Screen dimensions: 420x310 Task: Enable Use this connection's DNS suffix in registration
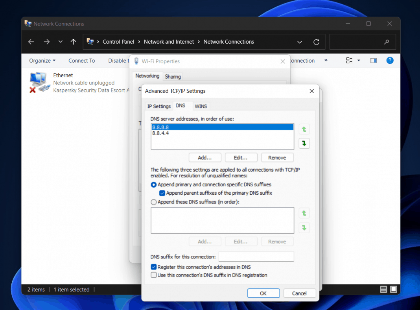[154, 275]
